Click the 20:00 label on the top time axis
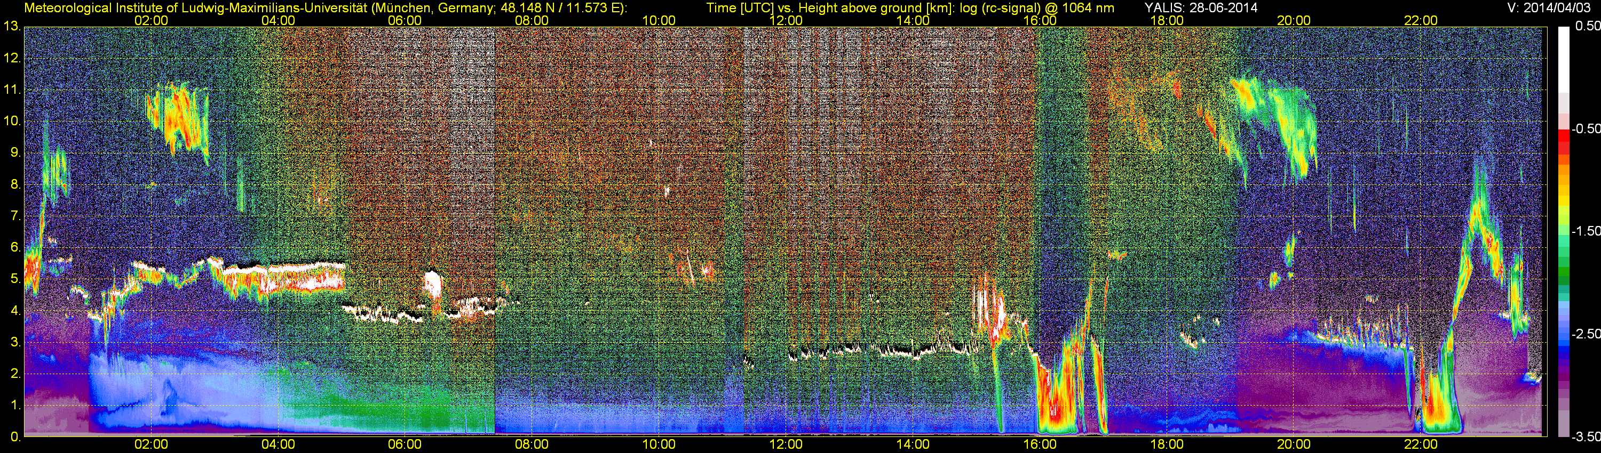 [x=1294, y=20]
